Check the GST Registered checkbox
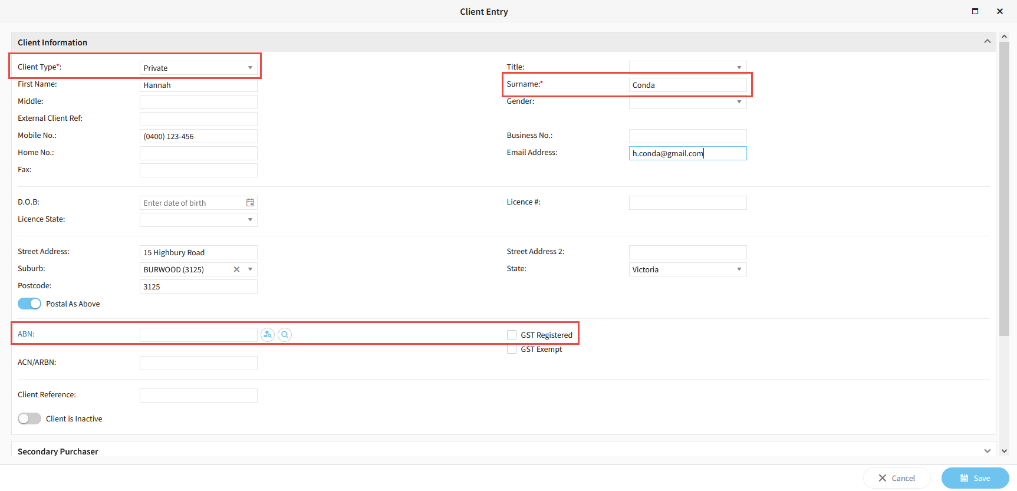The height and width of the screenshot is (491, 1017). click(x=512, y=335)
